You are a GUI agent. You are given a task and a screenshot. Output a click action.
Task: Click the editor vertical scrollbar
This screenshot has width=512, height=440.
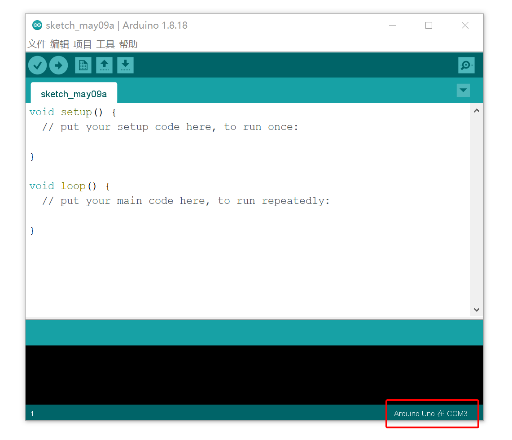pyautogui.click(x=477, y=211)
